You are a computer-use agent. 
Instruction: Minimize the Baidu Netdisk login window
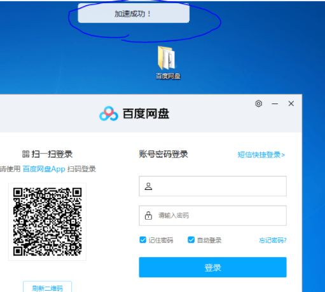coord(275,103)
